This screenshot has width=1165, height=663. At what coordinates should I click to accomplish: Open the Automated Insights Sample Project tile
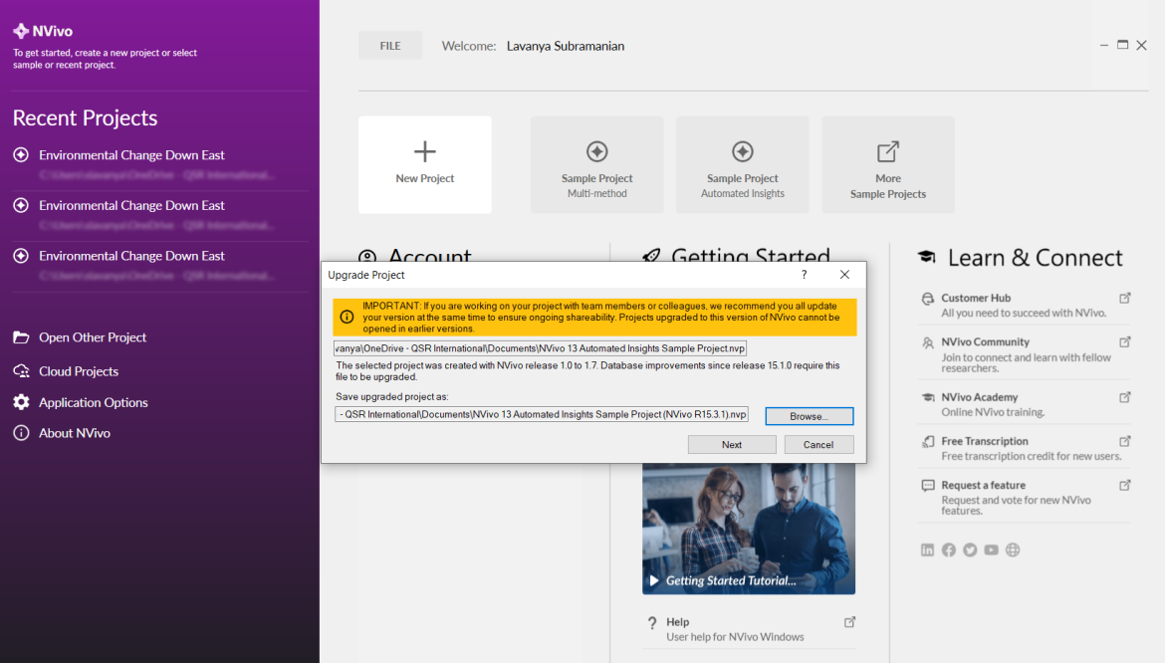point(742,164)
